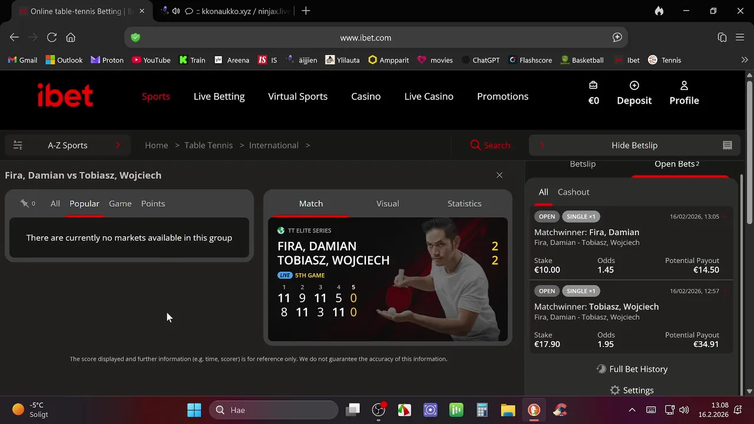Open the Profile user icon

(684, 85)
